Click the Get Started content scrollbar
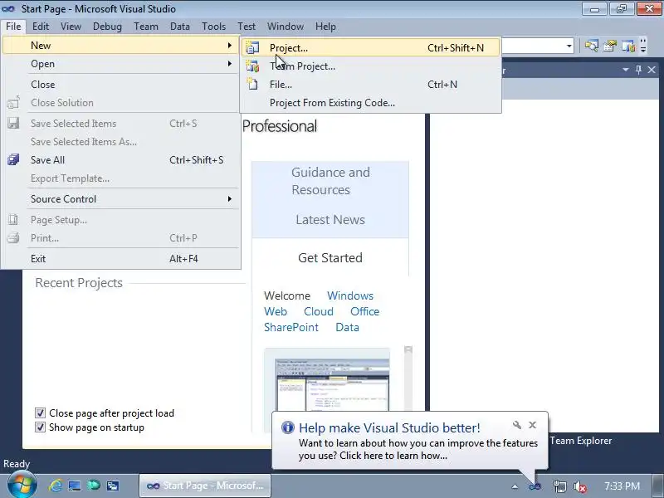The image size is (664, 498). pos(408,378)
